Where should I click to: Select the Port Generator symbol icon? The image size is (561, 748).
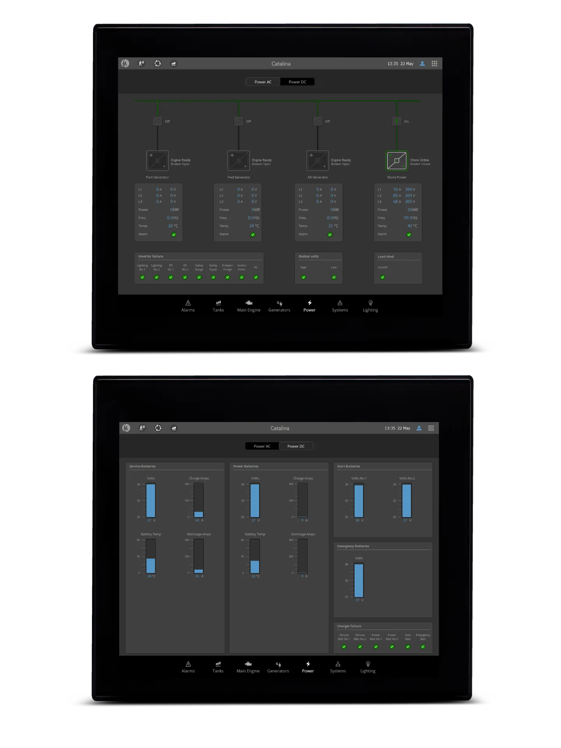click(157, 161)
